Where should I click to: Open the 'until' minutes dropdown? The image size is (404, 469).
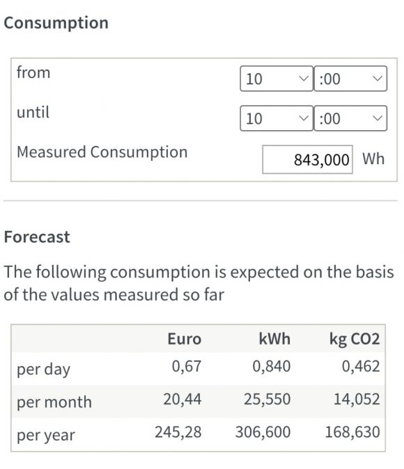350,118
